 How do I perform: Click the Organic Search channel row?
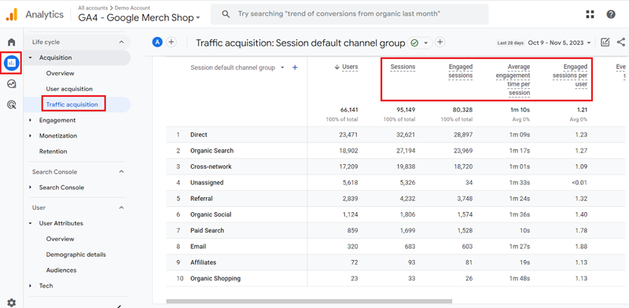click(x=397, y=151)
